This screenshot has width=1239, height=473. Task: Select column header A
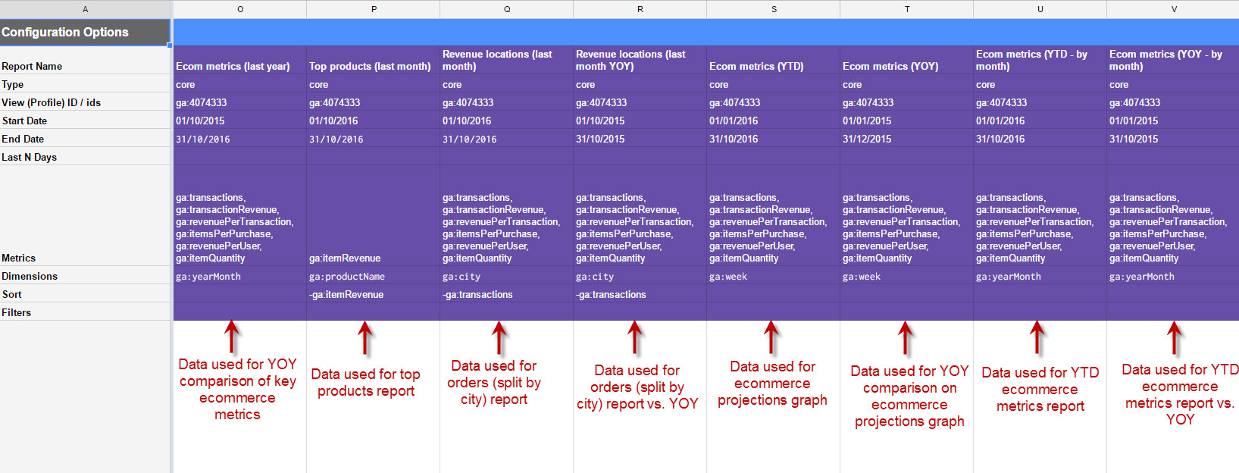point(85,9)
